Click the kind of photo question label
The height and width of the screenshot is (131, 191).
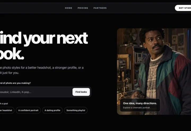[x=15, y=83]
